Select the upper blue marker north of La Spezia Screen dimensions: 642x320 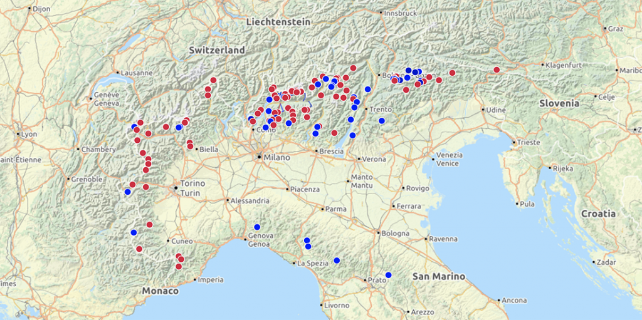point(307,240)
